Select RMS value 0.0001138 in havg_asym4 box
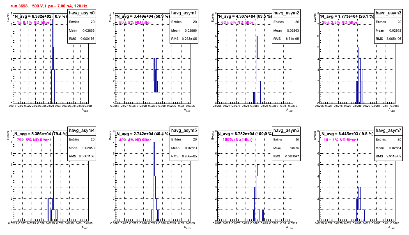The width and height of the screenshot is (409, 235). pyautogui.click(x=86, y=157)
